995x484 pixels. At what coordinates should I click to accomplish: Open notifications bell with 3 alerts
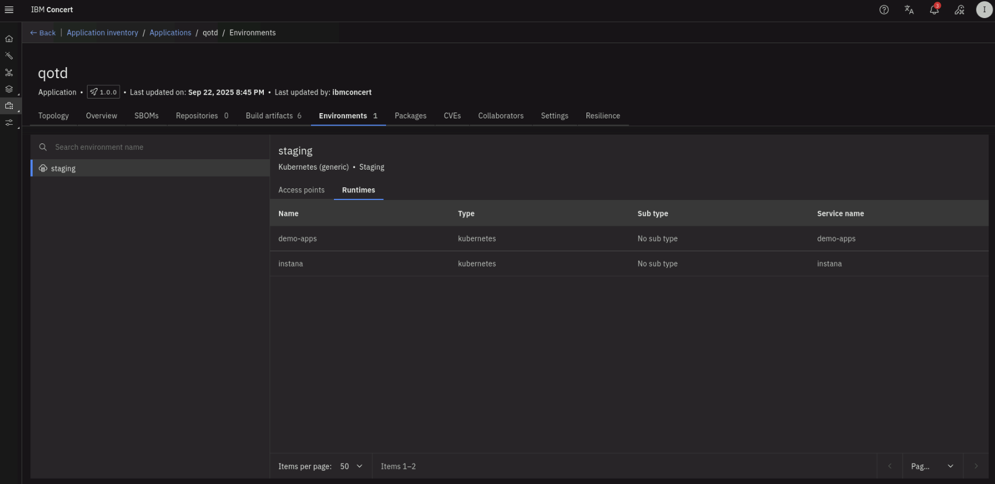coord(934,10)
